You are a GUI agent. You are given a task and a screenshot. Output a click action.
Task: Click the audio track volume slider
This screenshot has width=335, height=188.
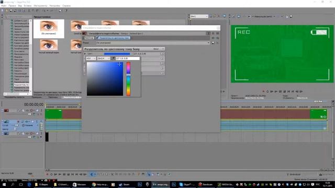coord(17,125)
